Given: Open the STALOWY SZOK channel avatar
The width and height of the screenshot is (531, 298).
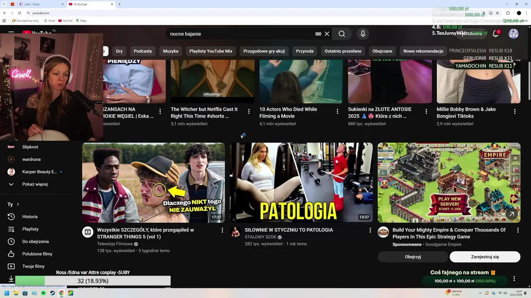Looking at the screenshot, I should click(x=236, y=232).
